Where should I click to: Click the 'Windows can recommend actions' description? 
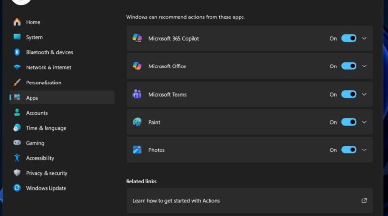(x=185, y=17)
